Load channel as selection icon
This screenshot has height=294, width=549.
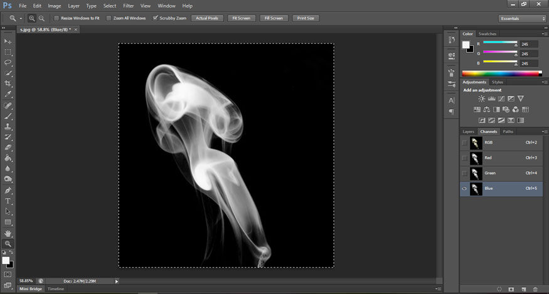point(499,289)
